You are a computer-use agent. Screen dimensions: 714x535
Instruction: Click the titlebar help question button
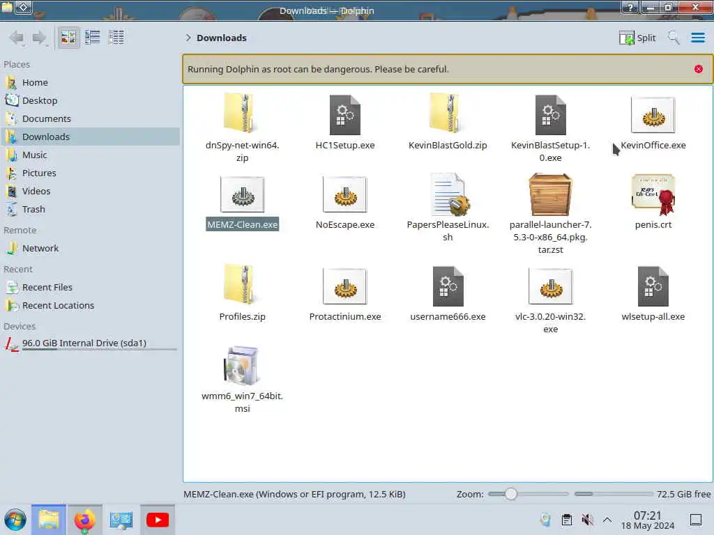coord(630,7)
